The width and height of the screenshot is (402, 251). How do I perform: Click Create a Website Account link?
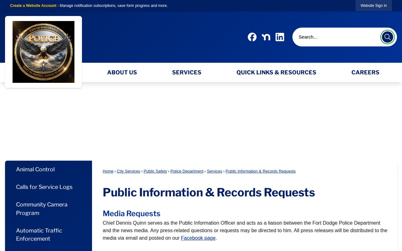pyautogui.click(x=33, y=6)
